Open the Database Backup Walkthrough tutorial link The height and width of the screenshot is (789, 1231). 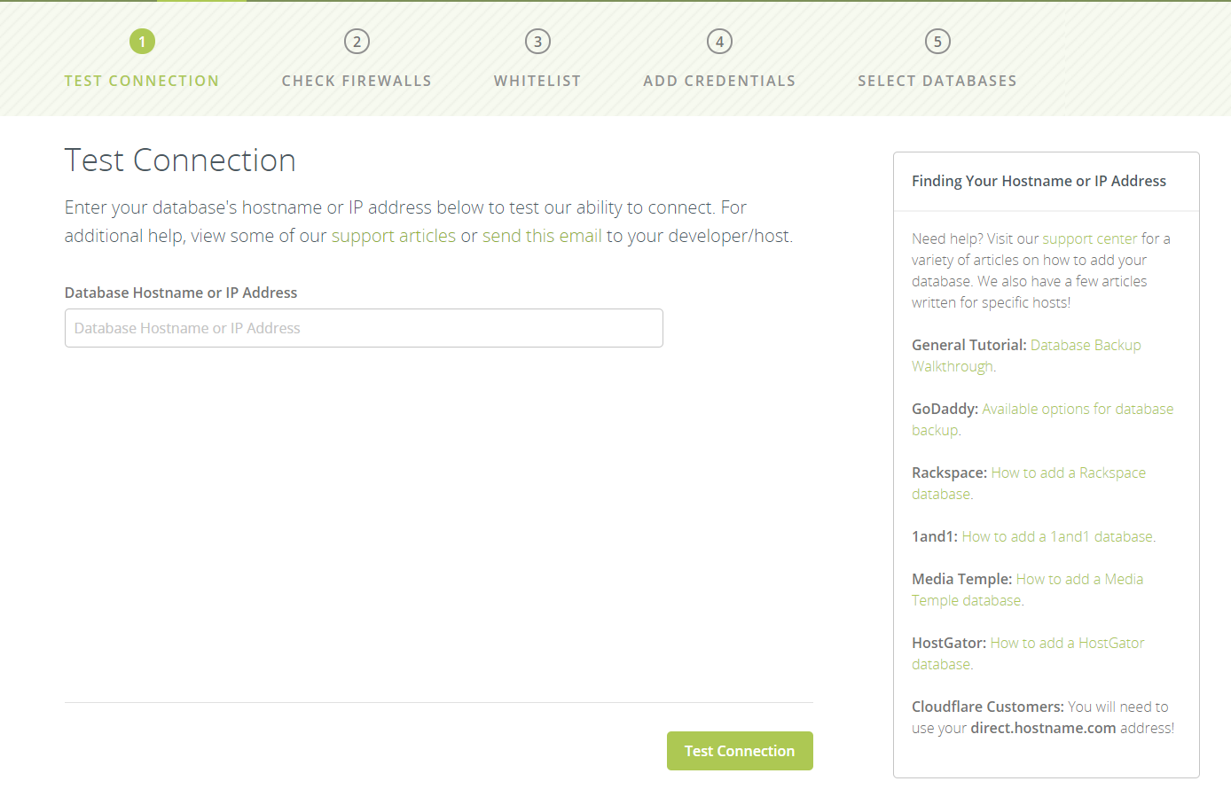pyautogui.click(x=1086, y=345)
